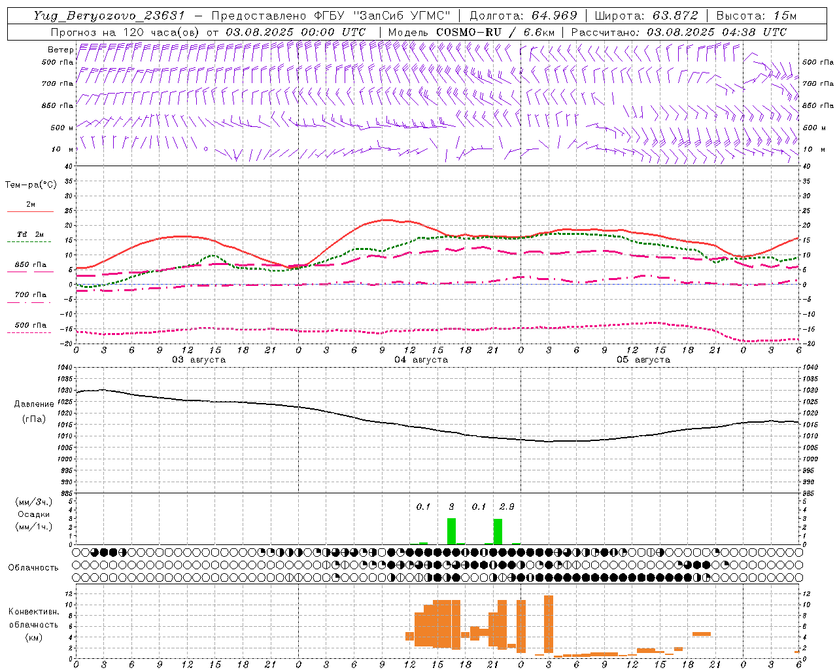Click the Осадки precipitation label
This screenshot has width=837, height=670.
34,514
